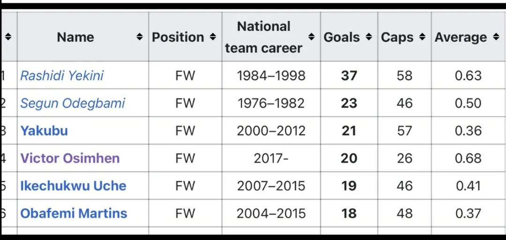This screenshot has height=240, width=506.
Task: Open the Victor Osimhen page link
Action: click(70, 158)
